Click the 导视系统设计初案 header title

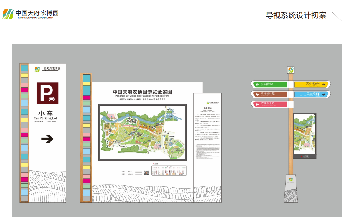pos(296,15)
